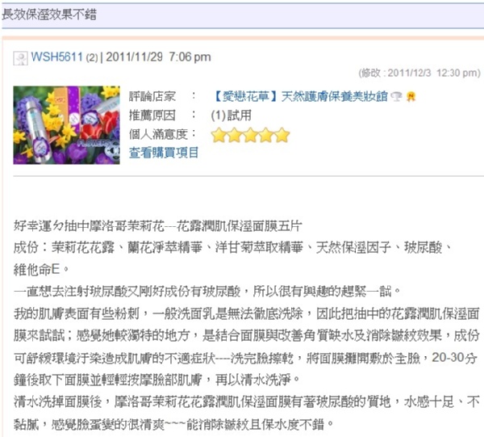Screen dimensions: 484x437
Task: Click the 個人滿意度 label
Action: coord(158,134)
